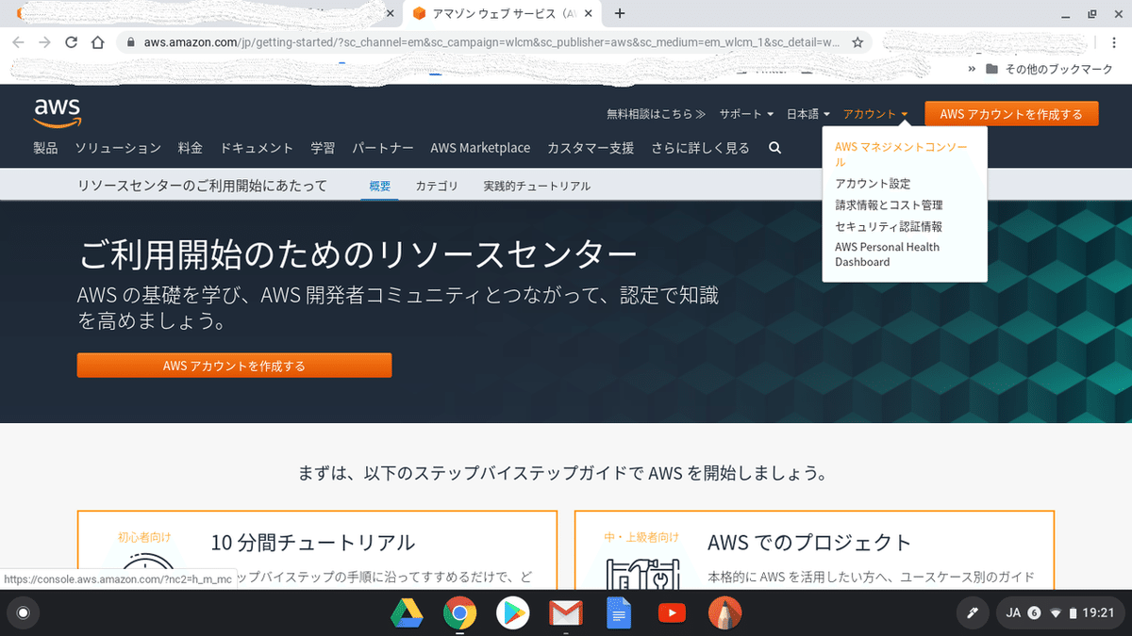Click the AWS logo in the header
1132x636 pixels.
56,110
